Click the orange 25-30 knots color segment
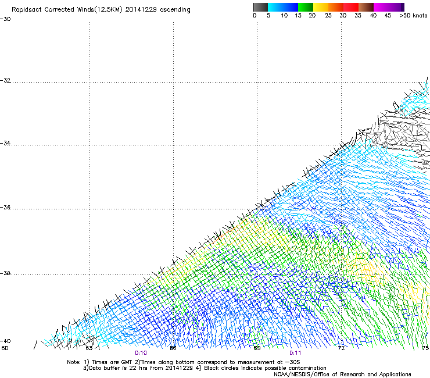 pos(336,7)
